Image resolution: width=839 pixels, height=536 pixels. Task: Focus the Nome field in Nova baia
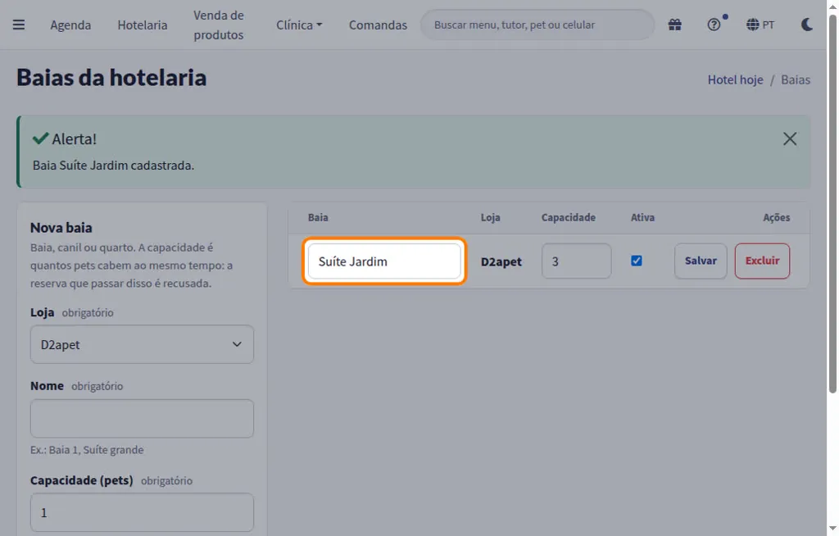142,418
